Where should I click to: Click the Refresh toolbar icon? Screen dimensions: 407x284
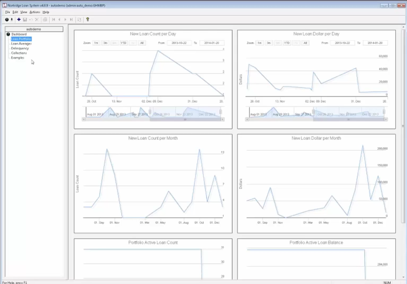point(79,19)
